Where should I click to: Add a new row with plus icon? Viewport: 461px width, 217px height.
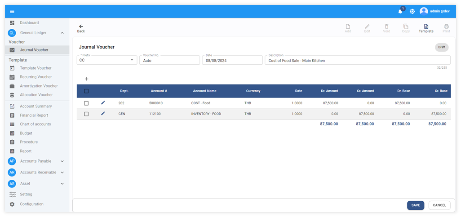click(86, 79)
